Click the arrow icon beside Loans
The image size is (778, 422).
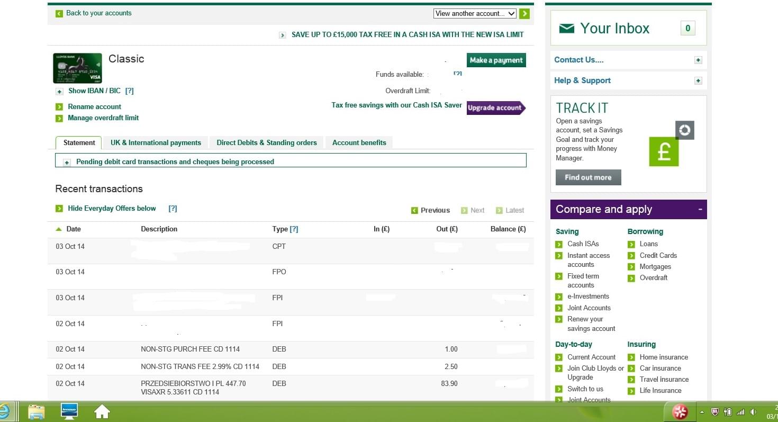(x=631, y=245)
